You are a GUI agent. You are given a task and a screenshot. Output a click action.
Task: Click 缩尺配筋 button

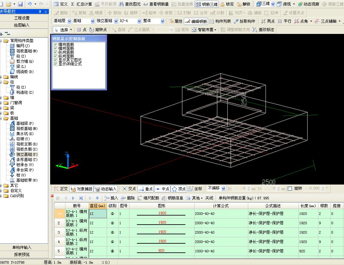(x=149, y=198)
